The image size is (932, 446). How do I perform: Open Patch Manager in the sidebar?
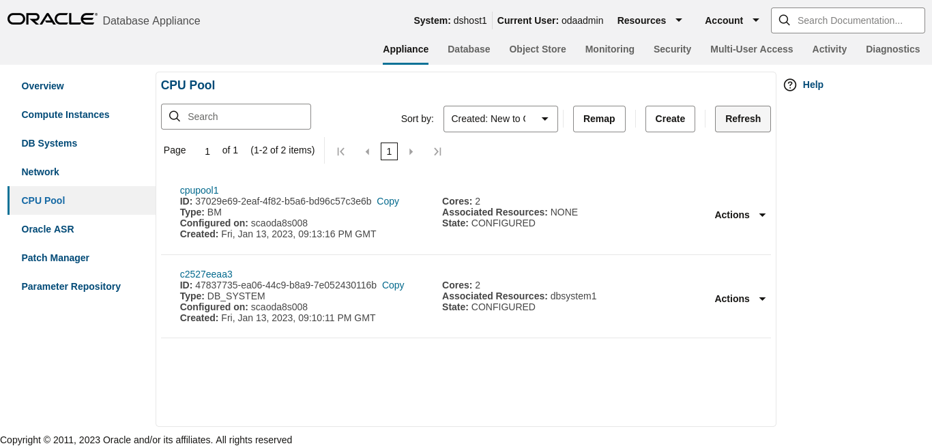pos(55,258)
